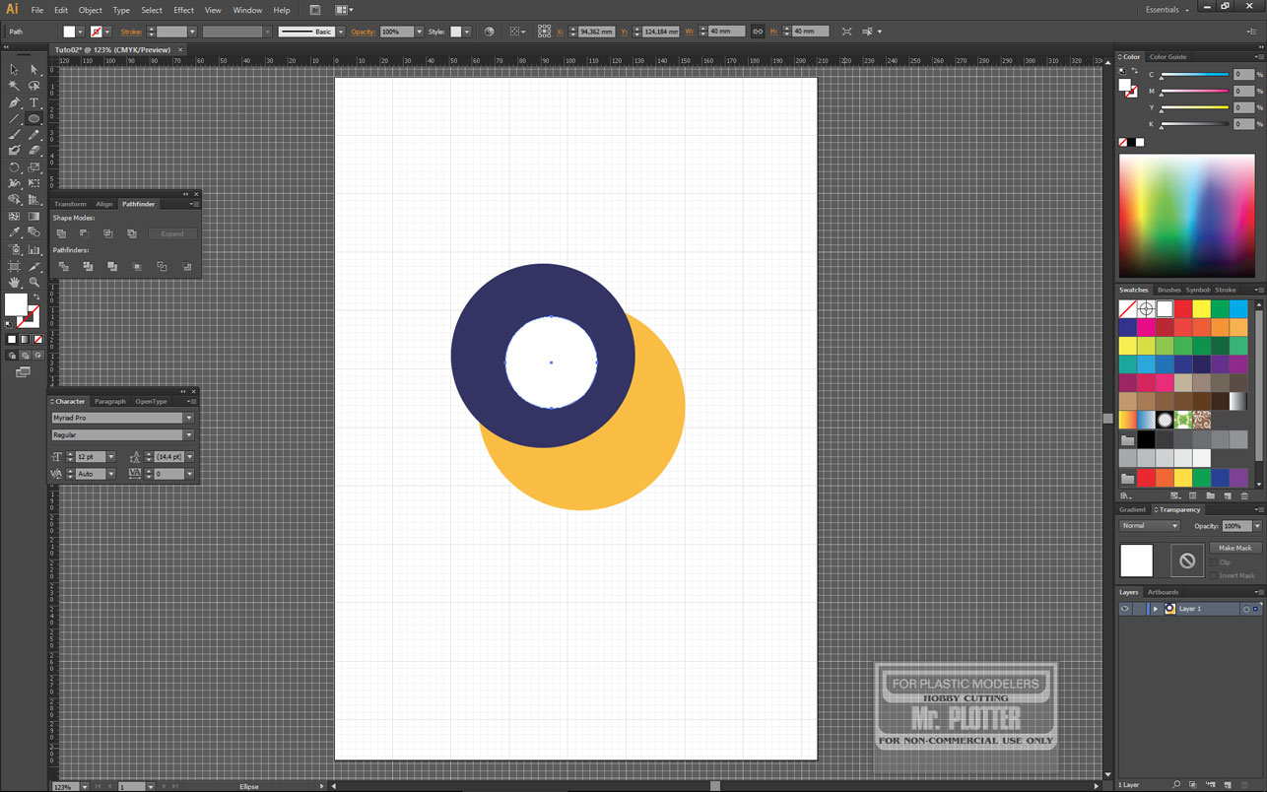Toggle the constrain width and height link
The width and height of the screenshot is (1267, 792).
pos(757,32)
